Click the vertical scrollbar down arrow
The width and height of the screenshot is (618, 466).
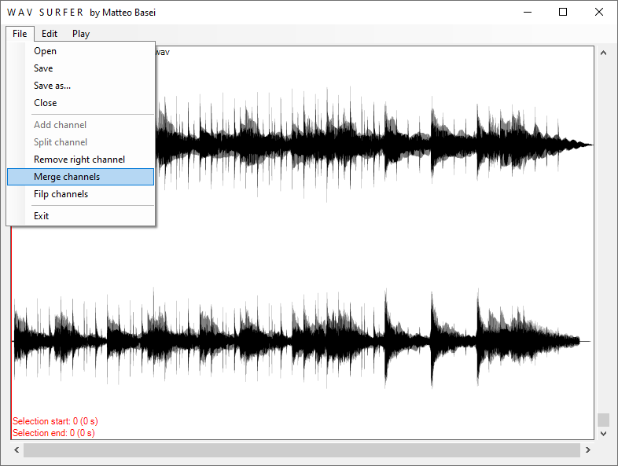[x=603, y=433]
